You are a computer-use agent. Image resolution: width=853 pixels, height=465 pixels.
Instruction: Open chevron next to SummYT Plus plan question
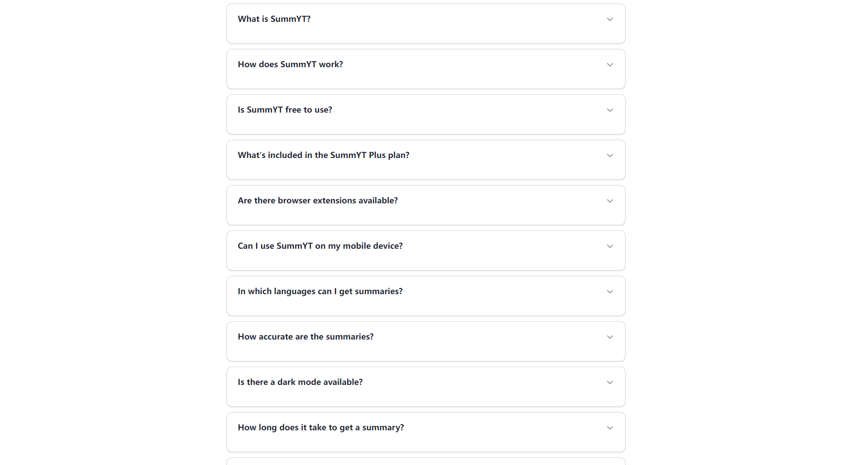(610, 155)
